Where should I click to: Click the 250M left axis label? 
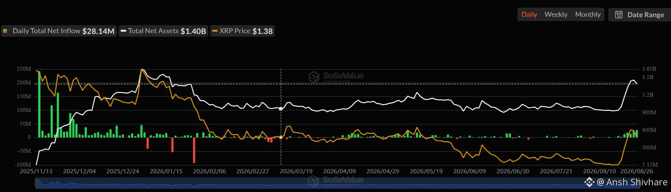tap(24, 69)
